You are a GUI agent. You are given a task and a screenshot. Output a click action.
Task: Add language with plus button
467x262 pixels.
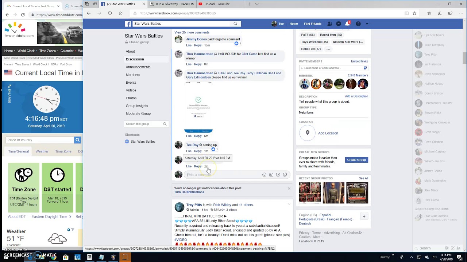tap(364, 216)
